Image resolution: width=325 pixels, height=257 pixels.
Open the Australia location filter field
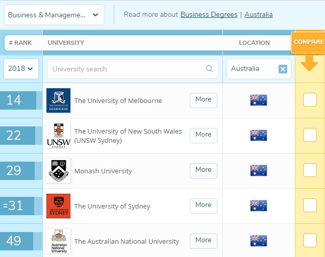pyautogui.click(x=259, y=69)
